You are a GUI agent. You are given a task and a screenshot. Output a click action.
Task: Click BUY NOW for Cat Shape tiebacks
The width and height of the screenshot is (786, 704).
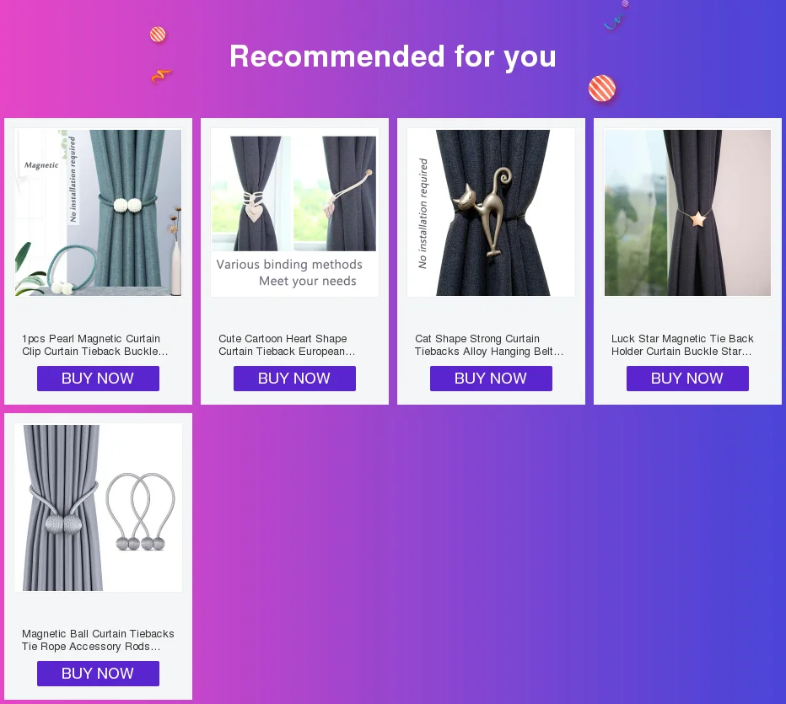coord(491,379)
